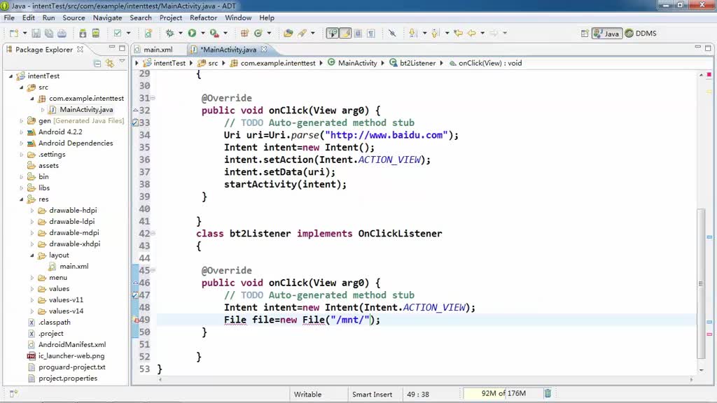The height and width of the screenshot is (403, 717).
Task: Click the editor vertical scrollbar thumb
Action: coord(701,283)
